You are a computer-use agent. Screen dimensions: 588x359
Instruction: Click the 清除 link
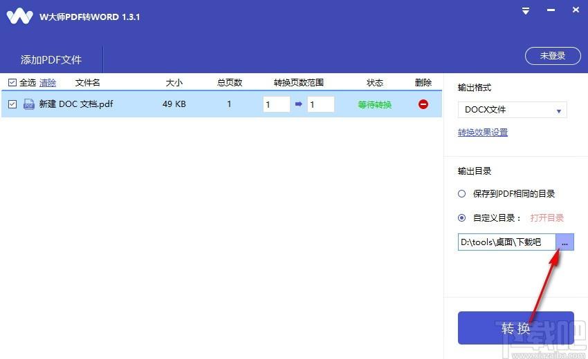click(x=48, y=82)
